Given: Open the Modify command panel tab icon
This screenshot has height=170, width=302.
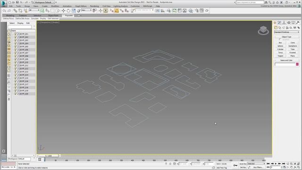Looking at the screenshot, I should 279,23.
